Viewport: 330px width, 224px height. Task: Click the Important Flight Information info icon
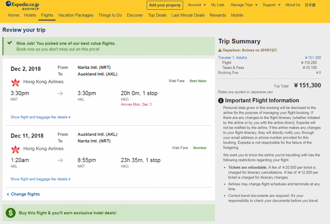[221, 101]
